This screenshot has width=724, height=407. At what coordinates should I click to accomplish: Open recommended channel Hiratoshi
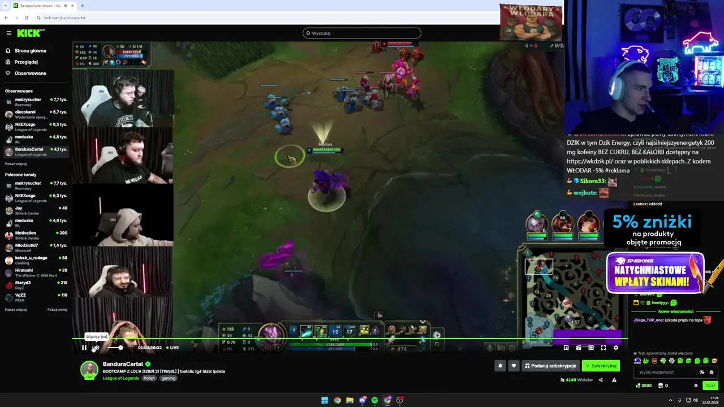[x=36, y=272]
